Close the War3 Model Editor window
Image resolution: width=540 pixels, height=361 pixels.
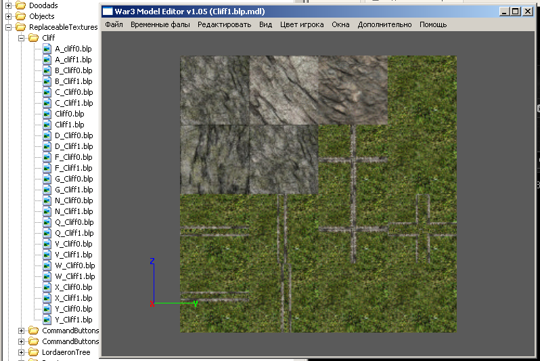pyautogui.click(x=528, y=12)
